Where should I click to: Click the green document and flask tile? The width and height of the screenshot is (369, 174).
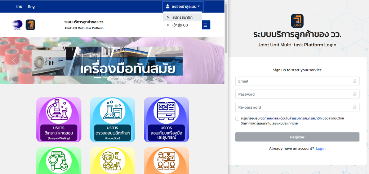point(59,161)
